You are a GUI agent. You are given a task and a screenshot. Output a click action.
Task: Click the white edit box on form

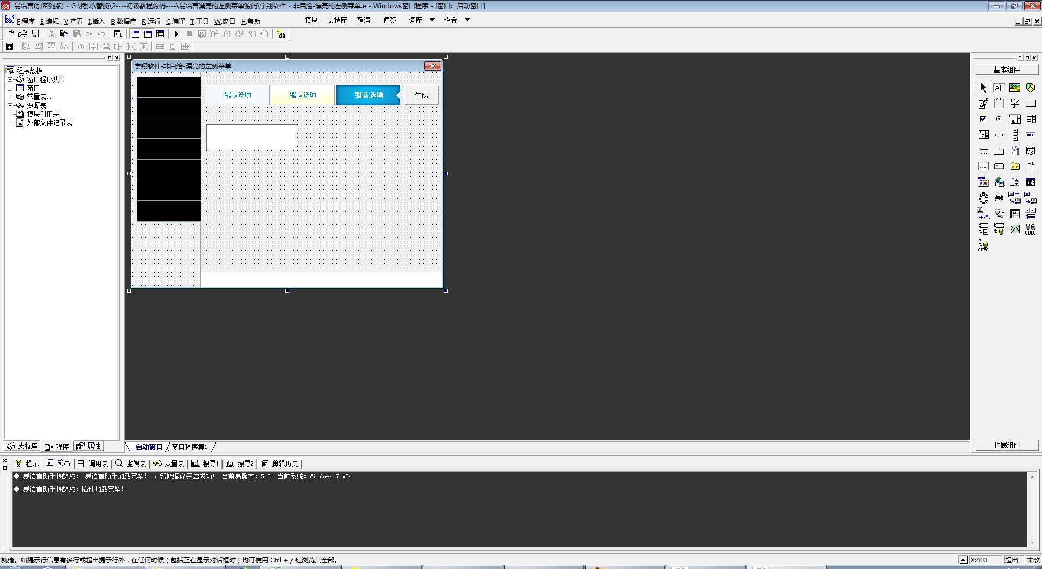click(251, 137)
